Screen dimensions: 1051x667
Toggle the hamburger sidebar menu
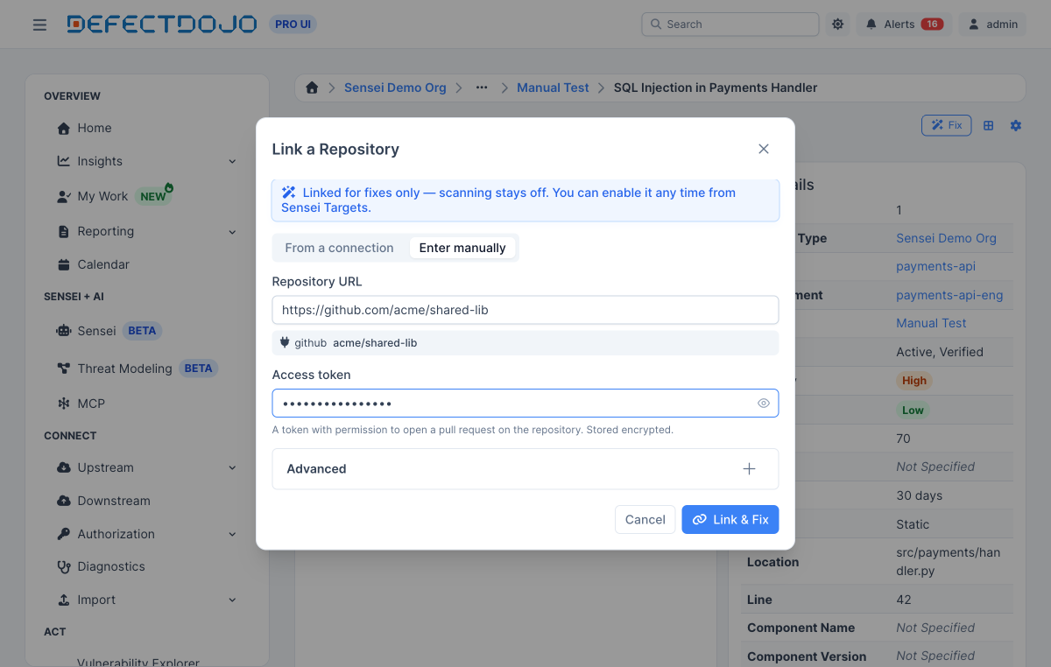[x=39, y=25]
